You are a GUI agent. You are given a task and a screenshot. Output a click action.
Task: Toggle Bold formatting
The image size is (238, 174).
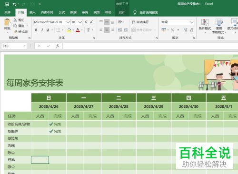(x=36, y=30)
